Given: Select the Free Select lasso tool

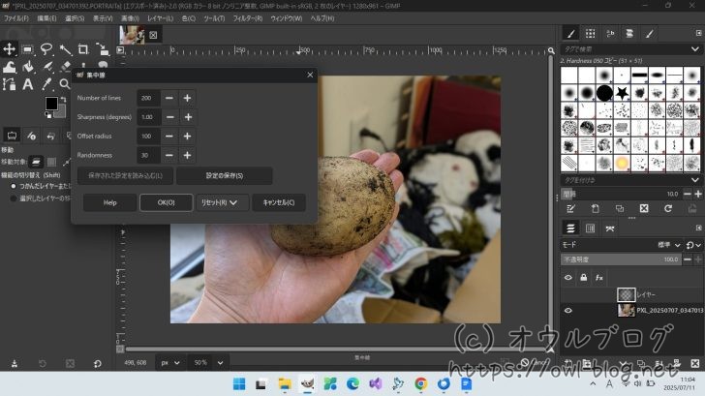Looking at the screenshot, I should (x=46, y=49).
